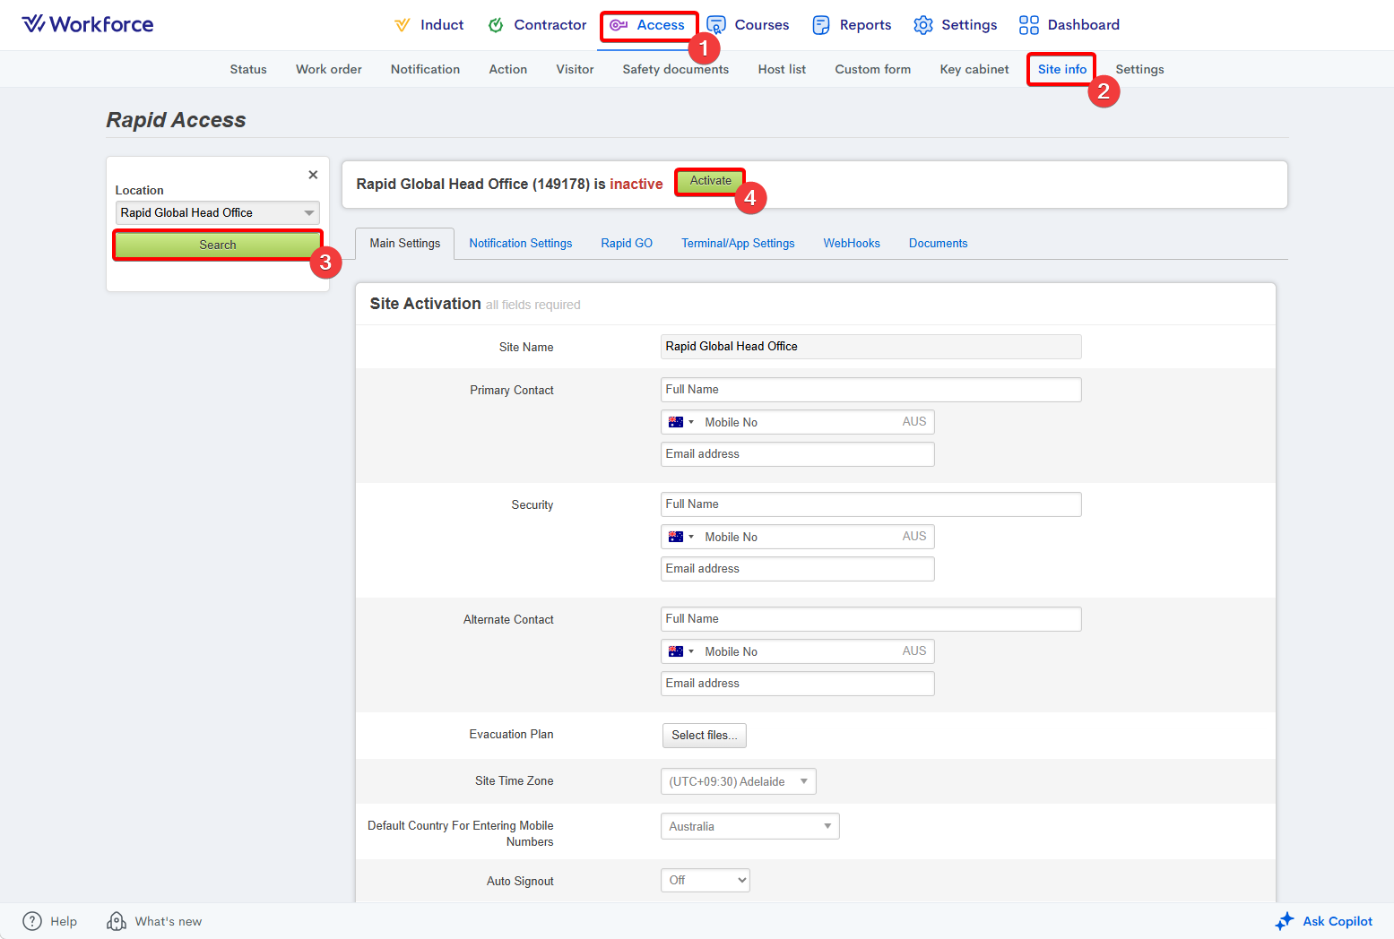Viewport: 1394px width, 939px height.
Task: Click Select files for Evacuation Plan
Action: click(x=705, y=736)
